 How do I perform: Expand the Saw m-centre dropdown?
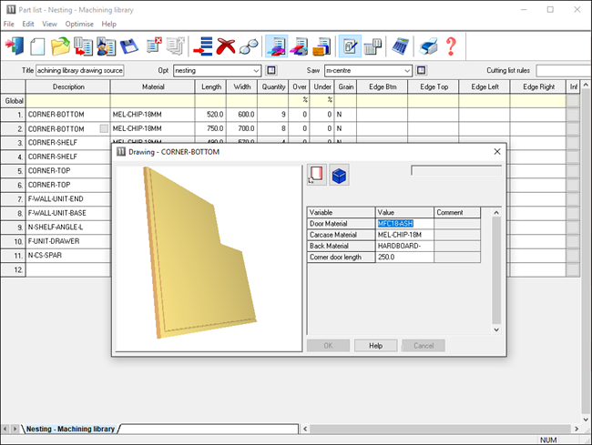406,70
